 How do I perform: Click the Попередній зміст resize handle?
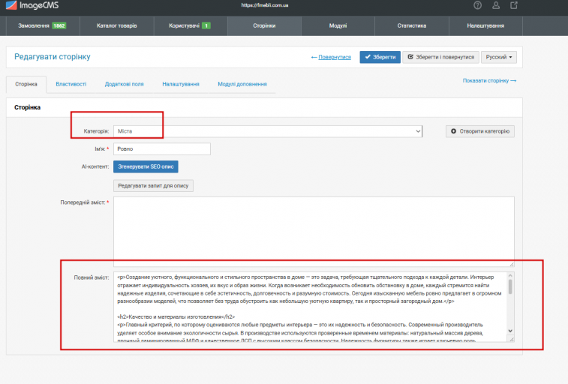tap(512, 264)
